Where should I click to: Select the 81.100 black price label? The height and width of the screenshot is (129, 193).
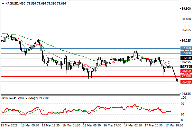(186, 58)
